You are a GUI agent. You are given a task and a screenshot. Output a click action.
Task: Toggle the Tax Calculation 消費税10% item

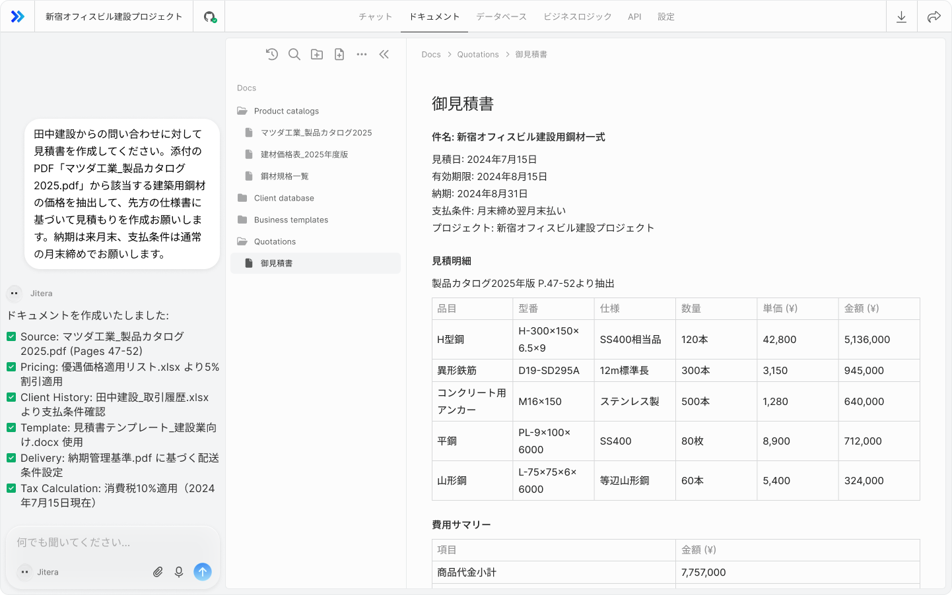11,489
